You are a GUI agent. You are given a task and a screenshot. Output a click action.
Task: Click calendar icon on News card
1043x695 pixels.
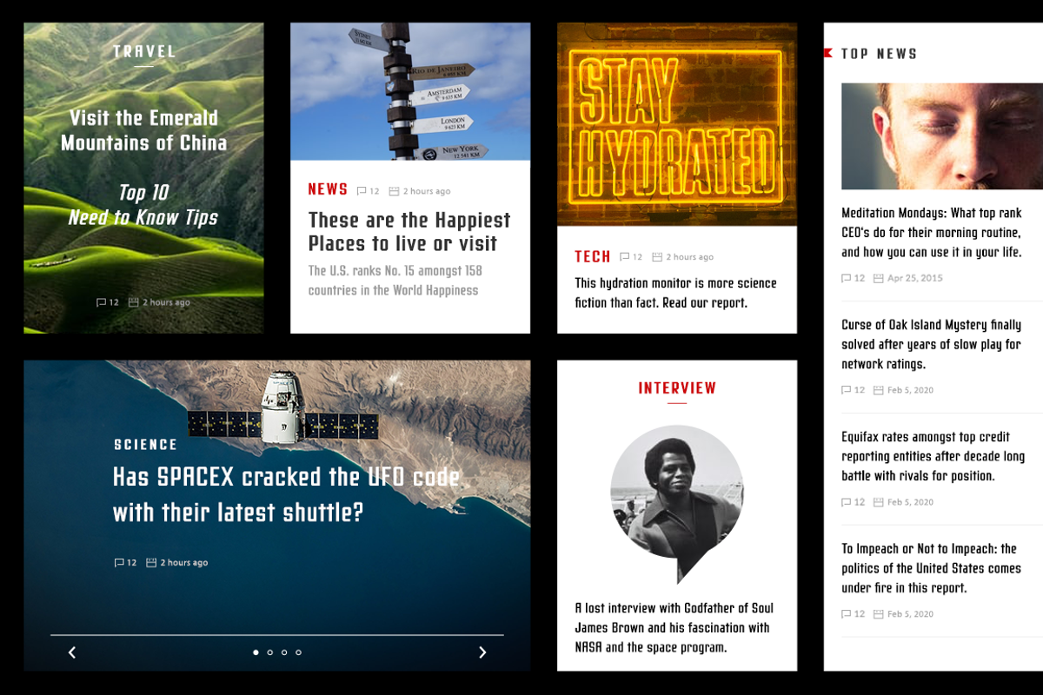394,191
